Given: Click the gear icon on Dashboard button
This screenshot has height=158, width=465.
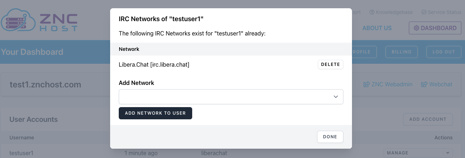Looking at the screenshot, I should click(x=416, y=28).
